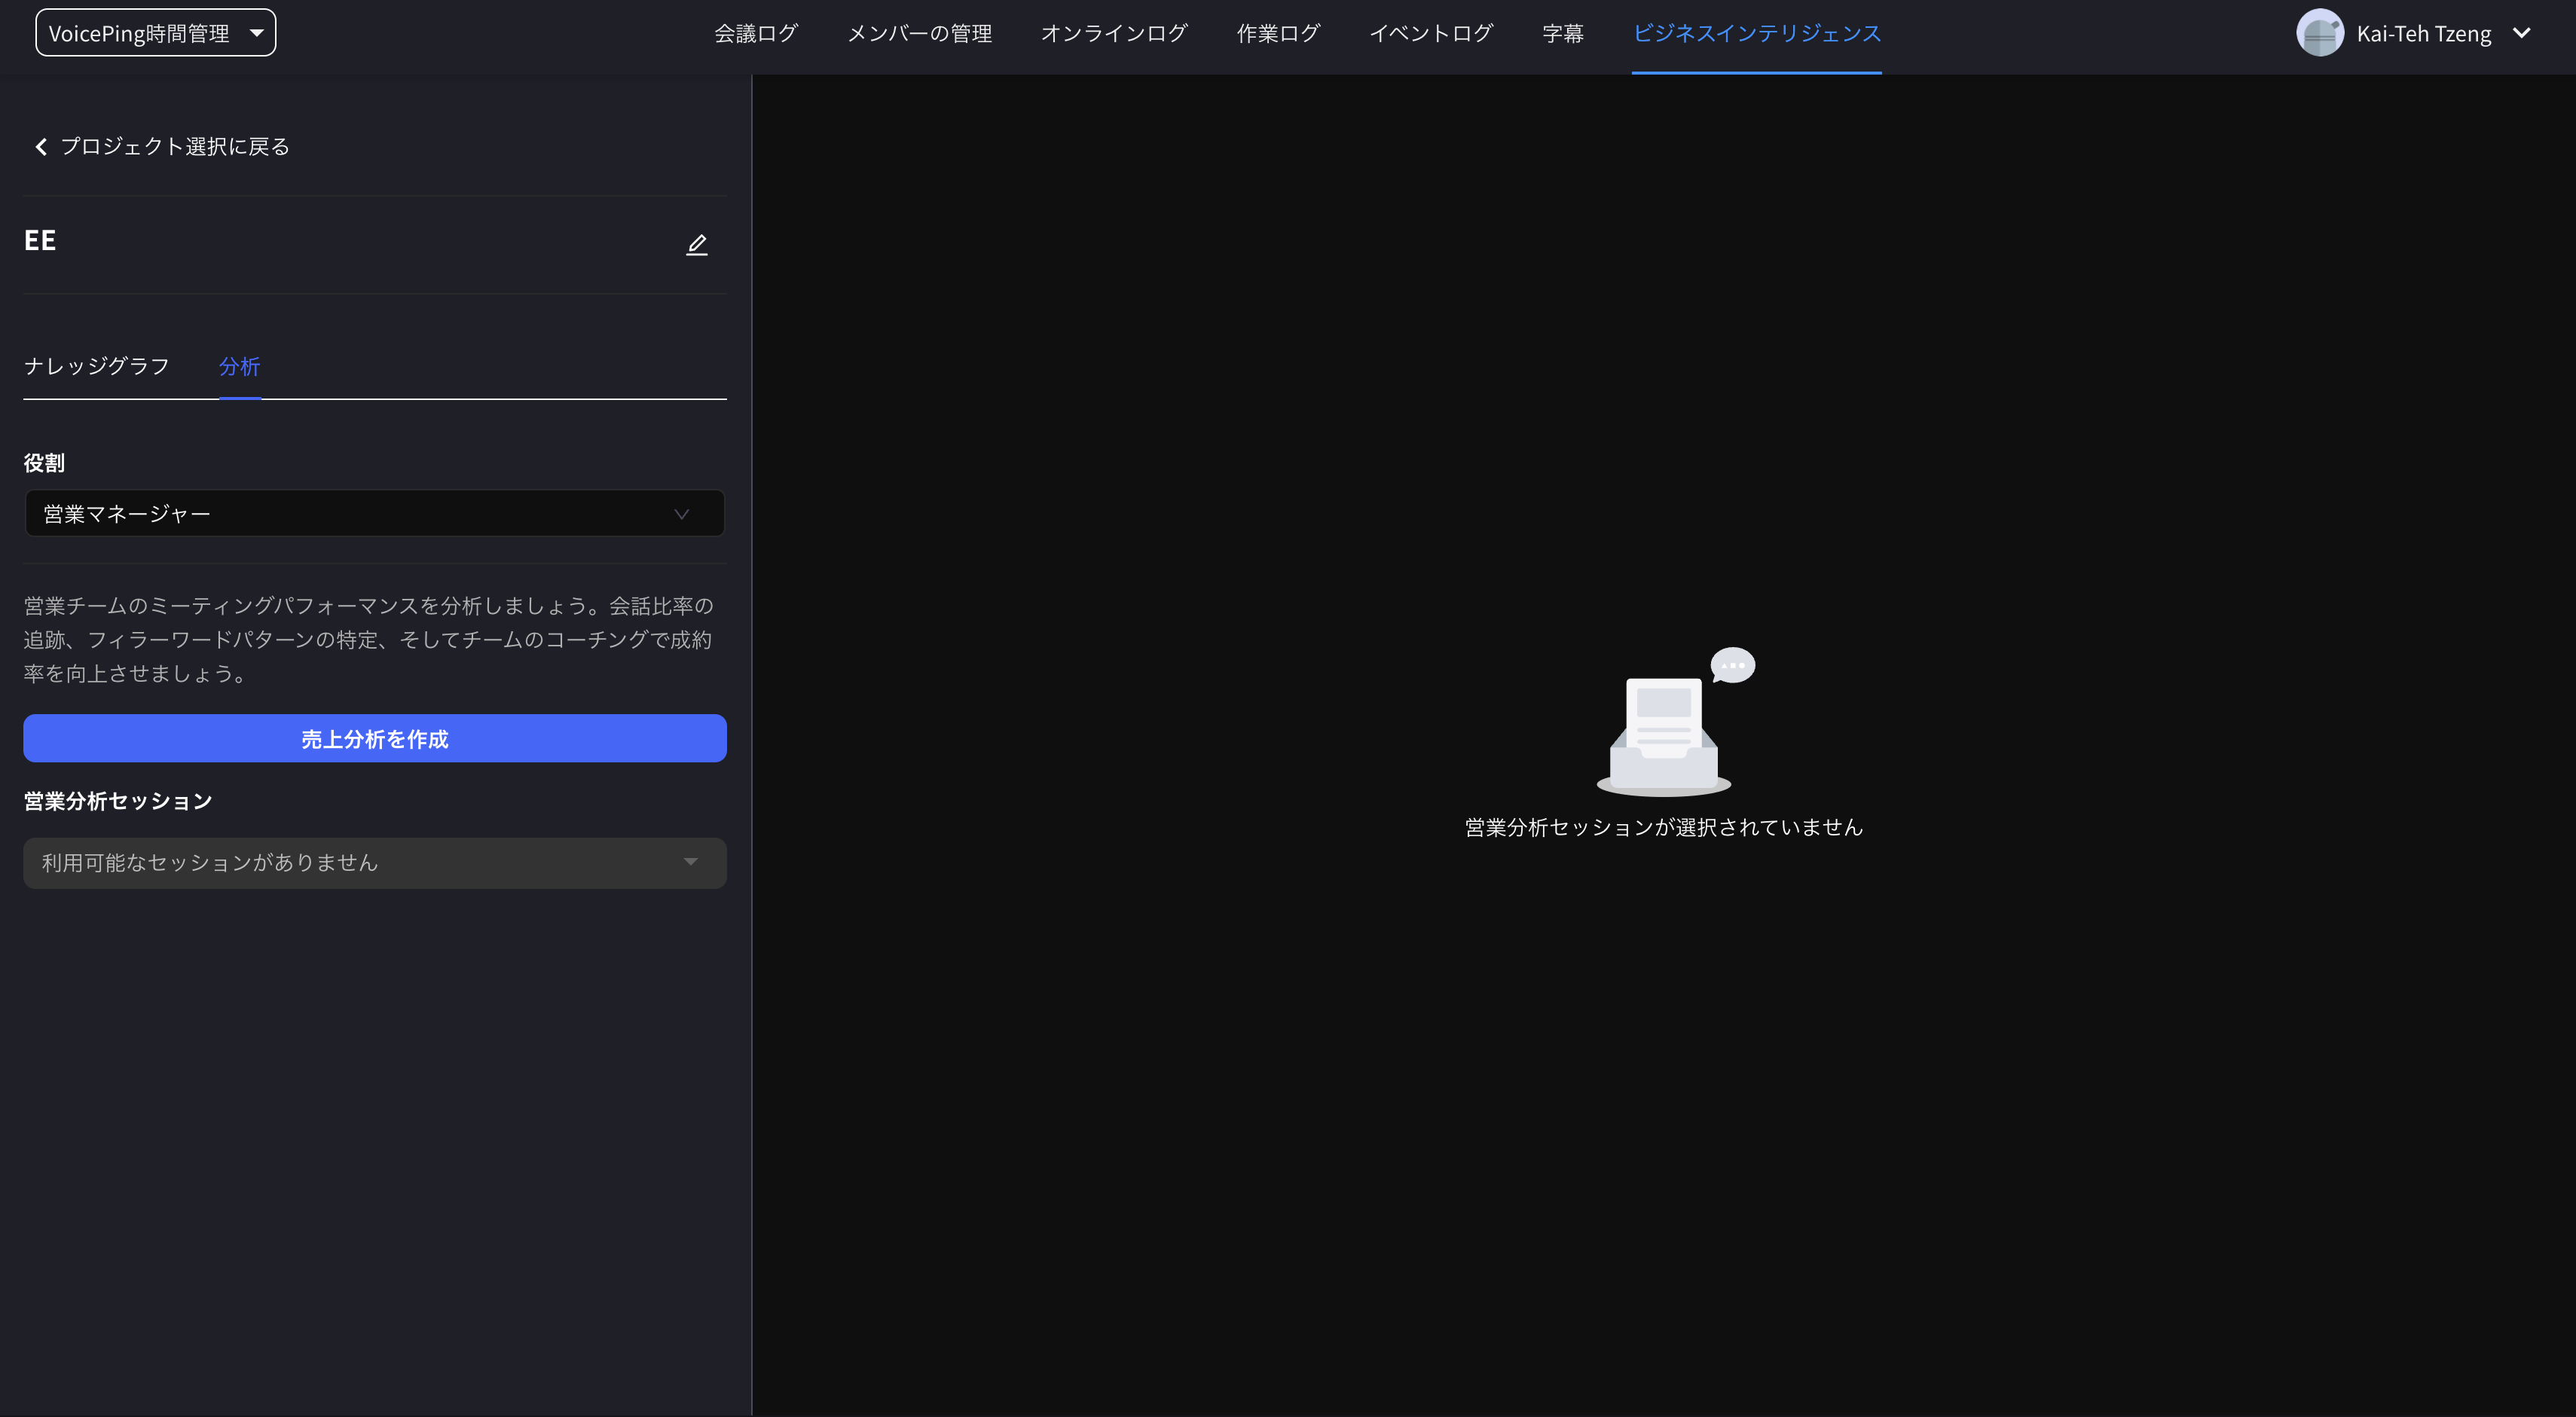This screenshot has width=2576, height=1417.
Task: Switch to the 字幕 section
Action: click(x=1563, y=32)
